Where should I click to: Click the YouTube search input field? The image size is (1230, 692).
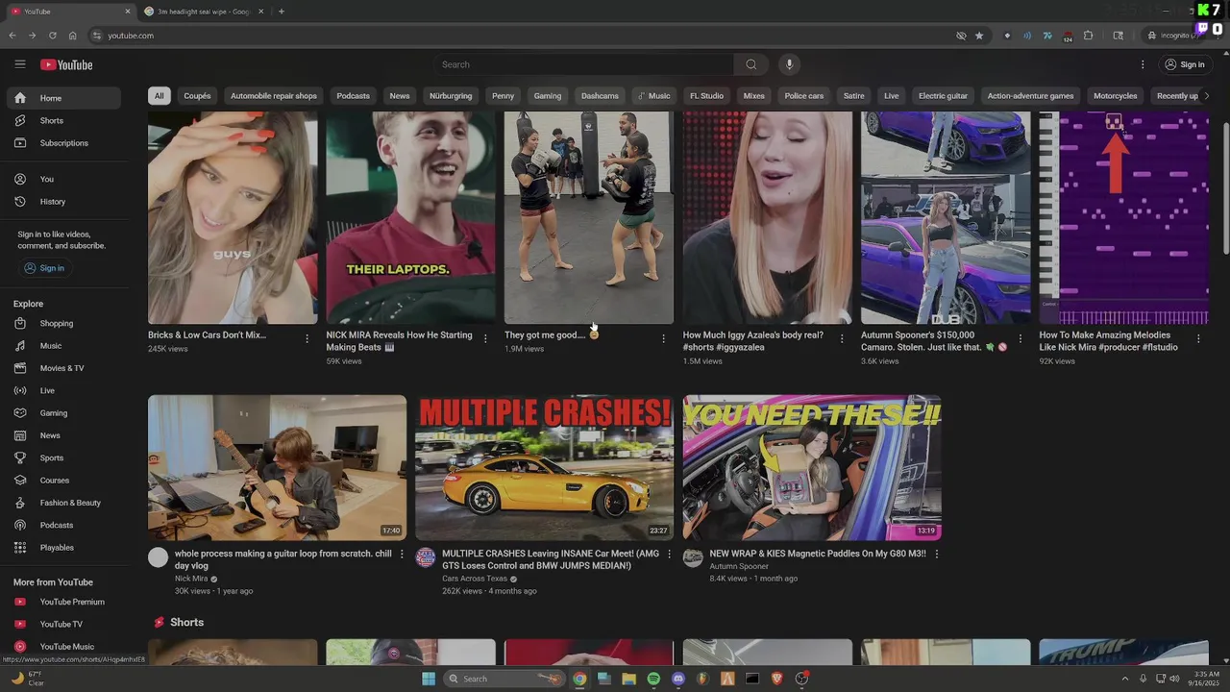(583, 64)
